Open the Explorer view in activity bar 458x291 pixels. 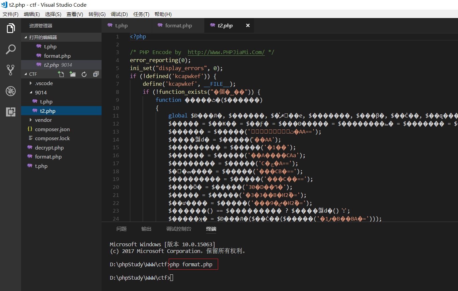pos(11,28)
